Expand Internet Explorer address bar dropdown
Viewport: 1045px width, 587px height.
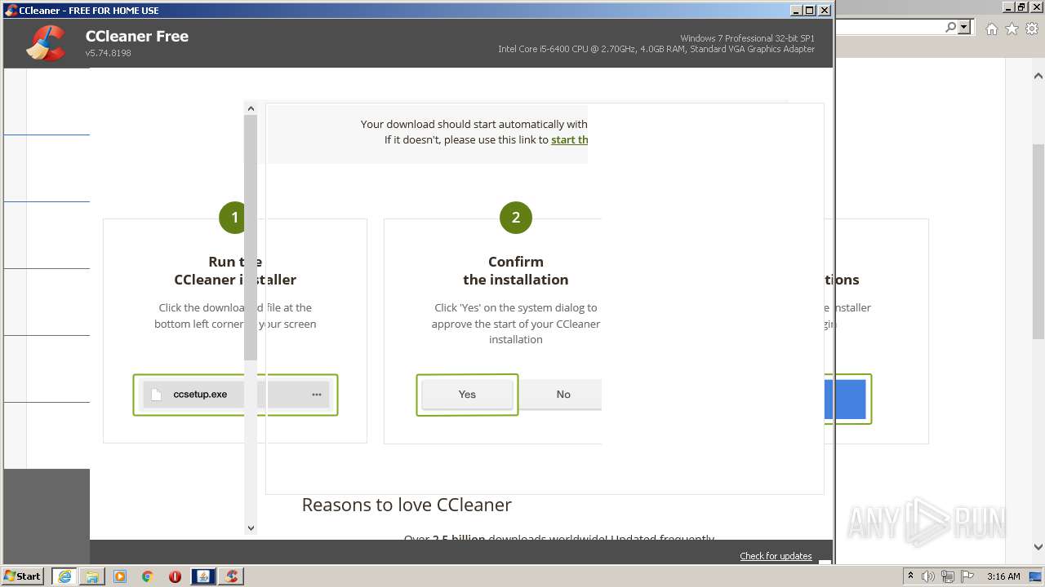click(964, 28)
